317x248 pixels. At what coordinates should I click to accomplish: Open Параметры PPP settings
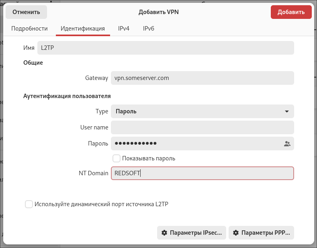tap(261, 233)
